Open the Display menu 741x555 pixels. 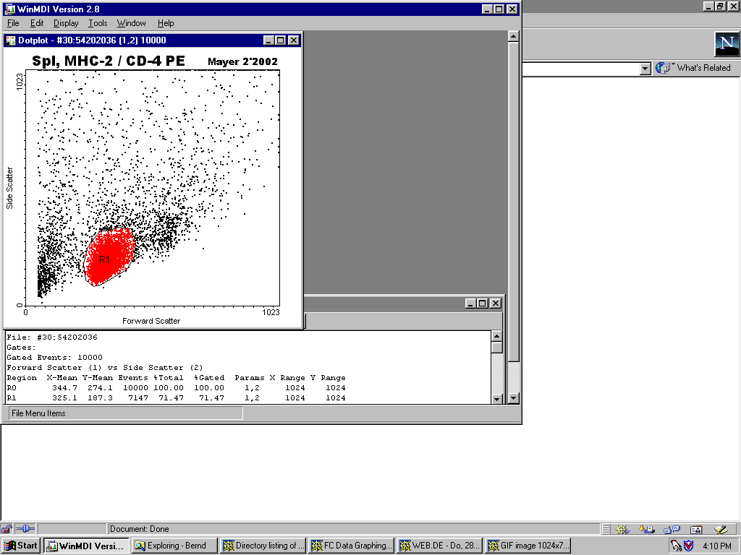pyautogui.click(x=66, y=23)
